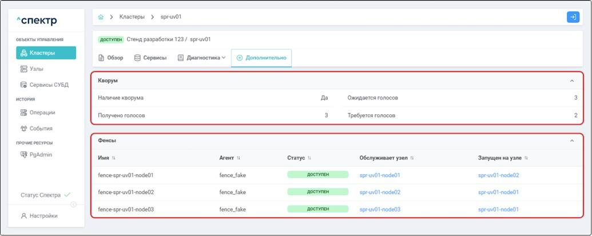This screenshot has width=592, height=236.
Task: Collapse the Фенсы panel
Action: (x=572, y=141)
